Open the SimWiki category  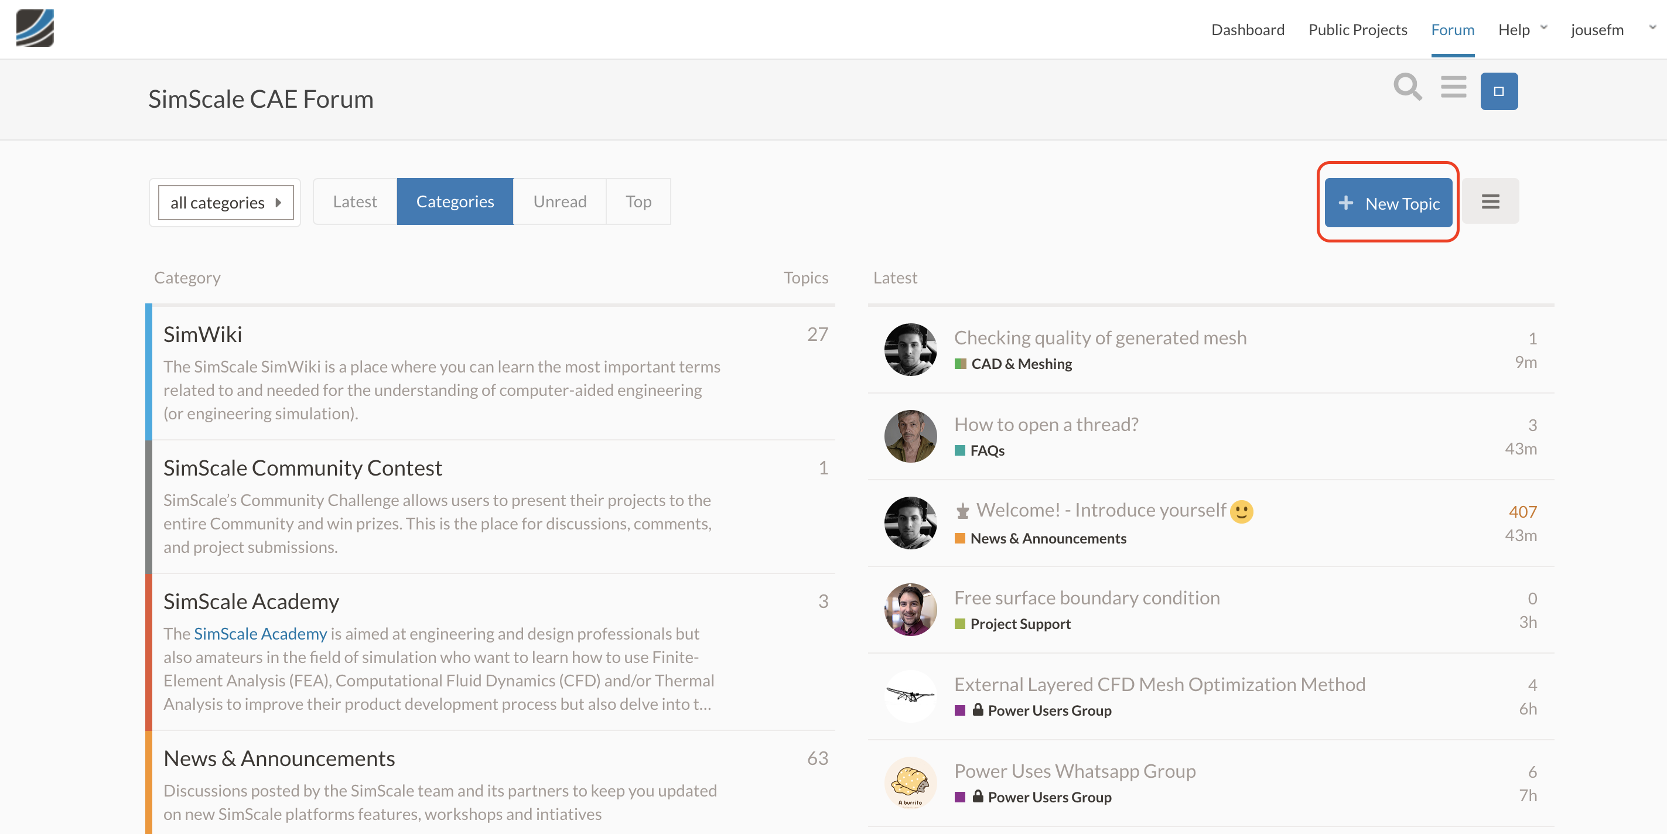(x=203, y=334)
